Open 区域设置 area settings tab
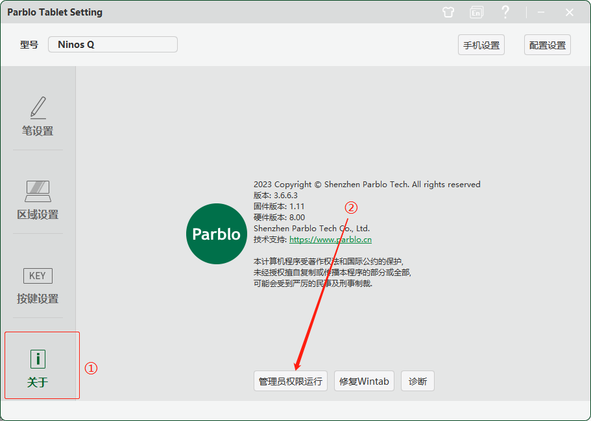591x421 pixels. (x=38, y=200)
